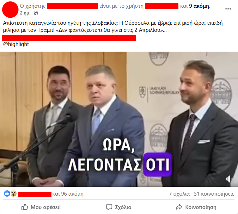Click the speech bubble icon beside Σχόλιο

click(x=109, y=207)
